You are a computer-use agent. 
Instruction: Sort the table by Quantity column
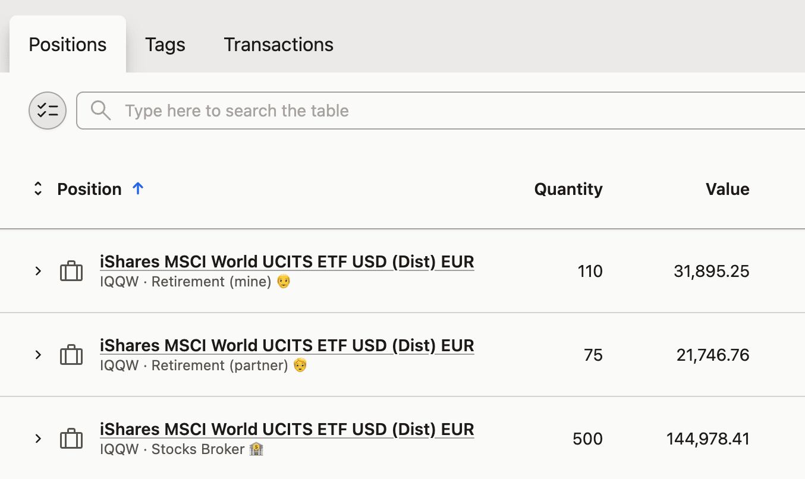coord(568,189)
